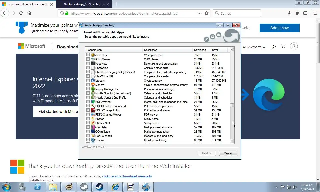Show hidden system tray icons

(x=276, y=187)
